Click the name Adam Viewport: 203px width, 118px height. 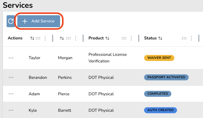(x=34, y=94)
